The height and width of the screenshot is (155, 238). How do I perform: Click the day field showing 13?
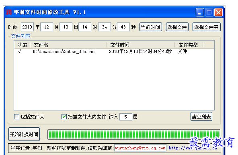pyautogui.click(x=66, y=27)
